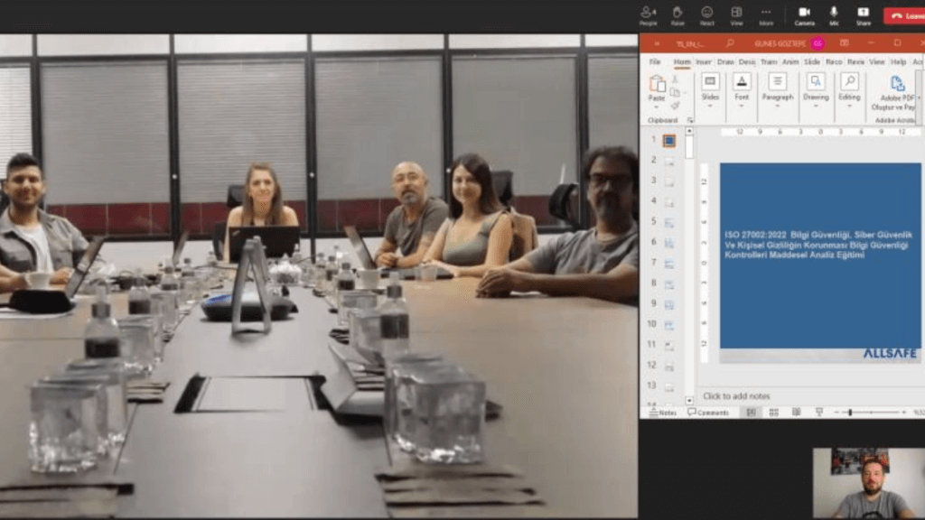Click the Adobe PDF create icon
Screen dimensions: 925x520
(x=897, y=84)
